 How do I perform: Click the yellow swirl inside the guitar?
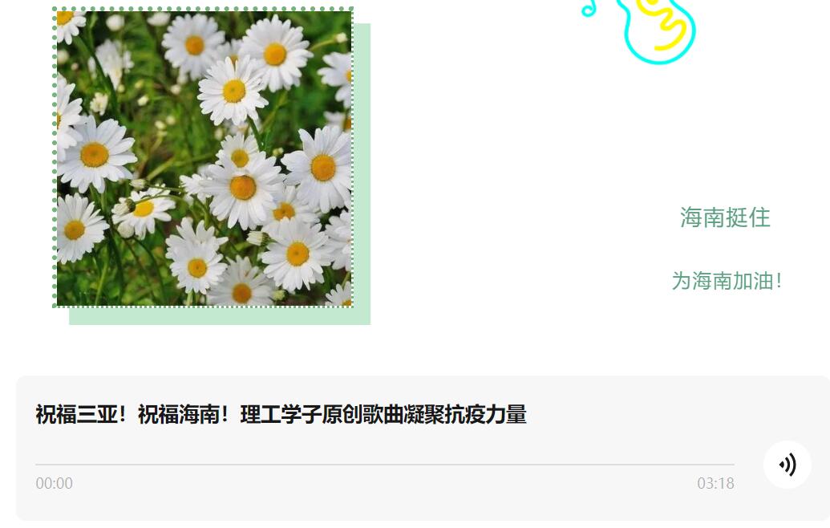(x=666, y=24)
